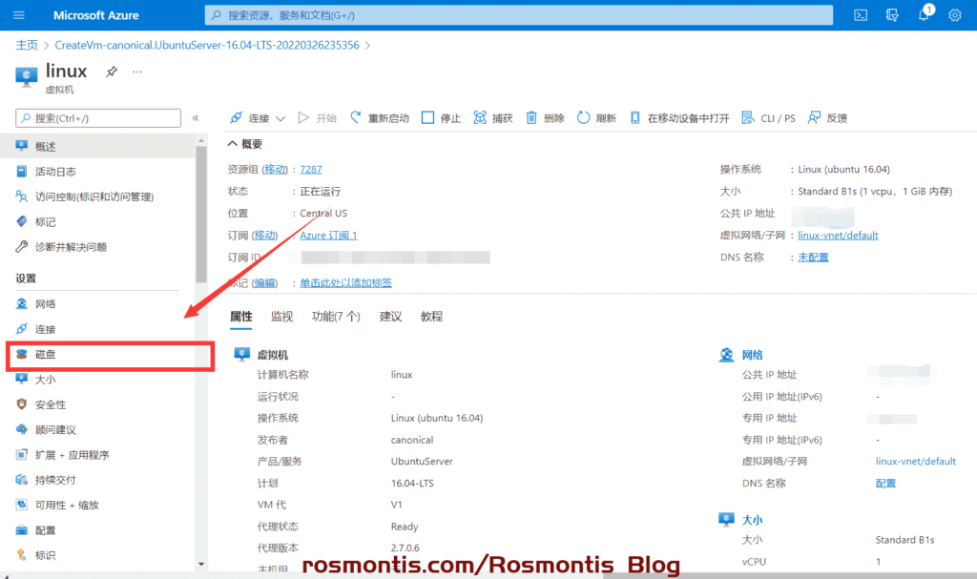Pin the linux VM to dashboard
Image resolution: width=977 pixels, height=579 pixels.
click(112, 72)
